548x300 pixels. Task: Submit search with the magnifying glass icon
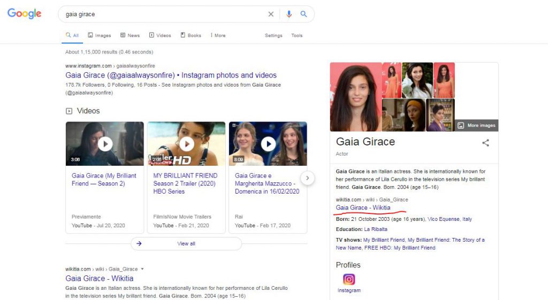pos(304,14)
